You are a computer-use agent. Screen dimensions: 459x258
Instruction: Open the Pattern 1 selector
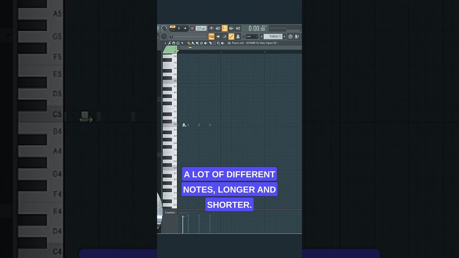[x=273, y=36]
